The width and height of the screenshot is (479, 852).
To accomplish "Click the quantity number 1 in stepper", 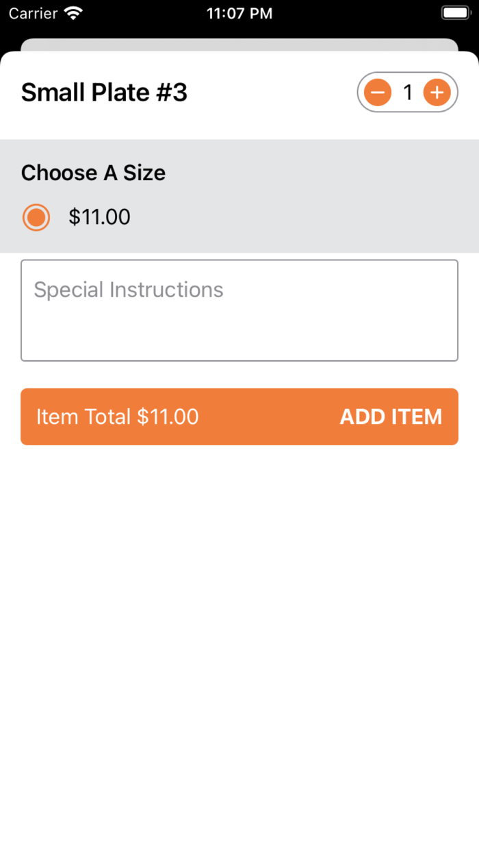I will coord(408,92).
